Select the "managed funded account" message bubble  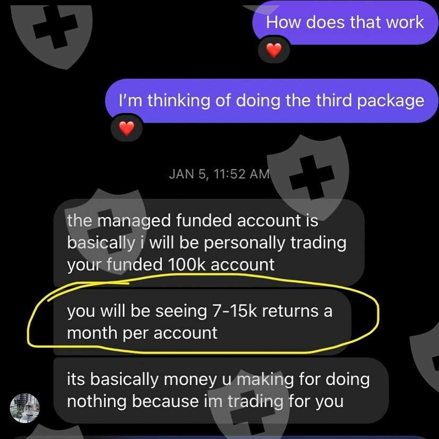point(209,243)
